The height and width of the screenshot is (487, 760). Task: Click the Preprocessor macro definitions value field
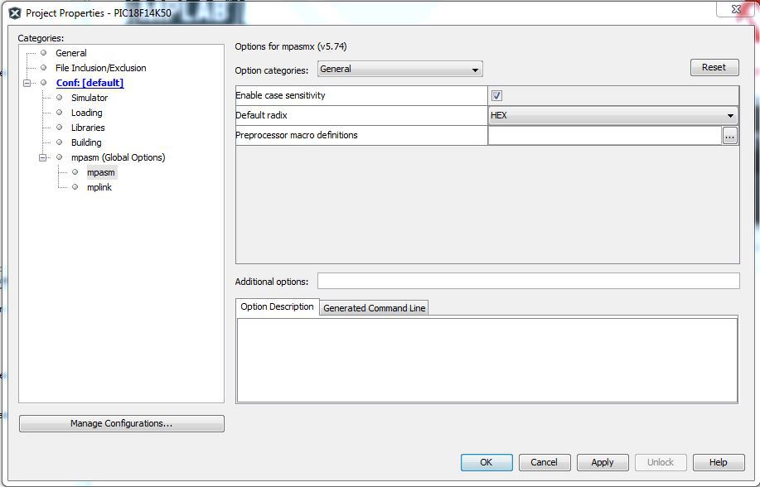[605, 136]
